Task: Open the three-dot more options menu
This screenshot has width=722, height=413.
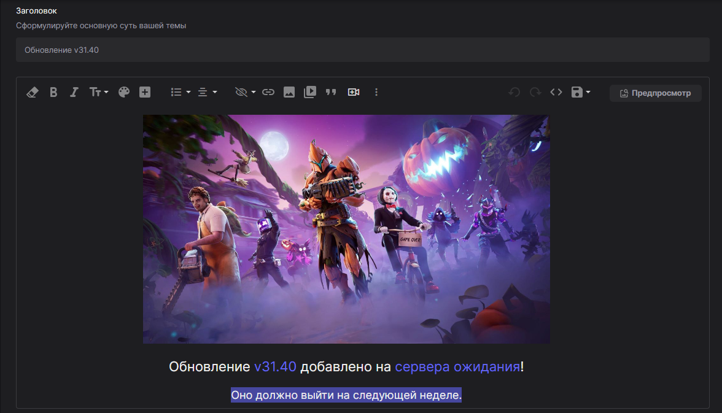Action: click(376, 92)
